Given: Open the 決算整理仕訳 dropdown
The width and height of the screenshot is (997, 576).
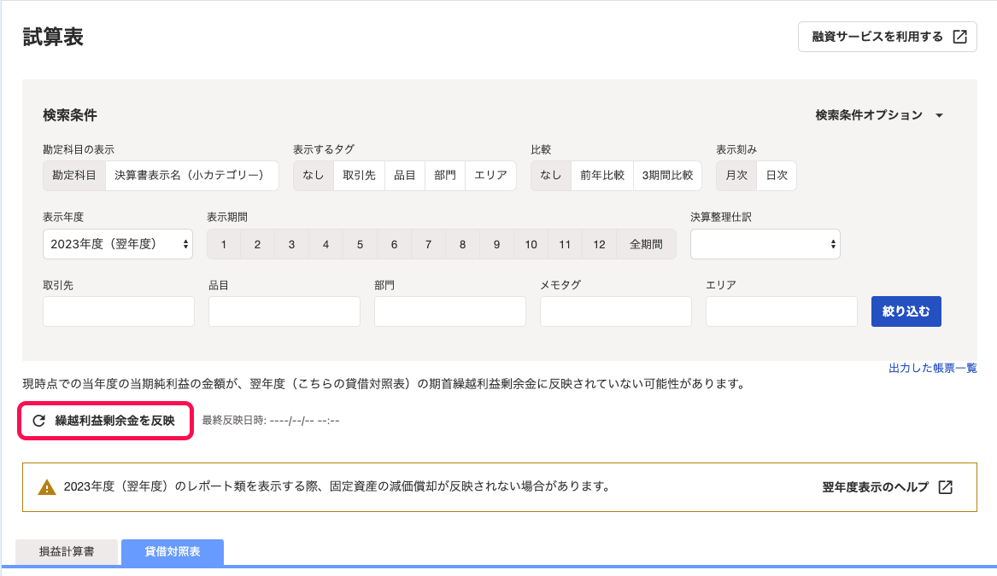Looking at the screenshot, I should click(x=765, y=244).
